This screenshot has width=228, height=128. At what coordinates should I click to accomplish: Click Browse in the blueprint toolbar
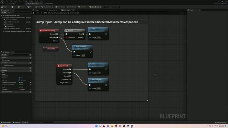[21, 7]
